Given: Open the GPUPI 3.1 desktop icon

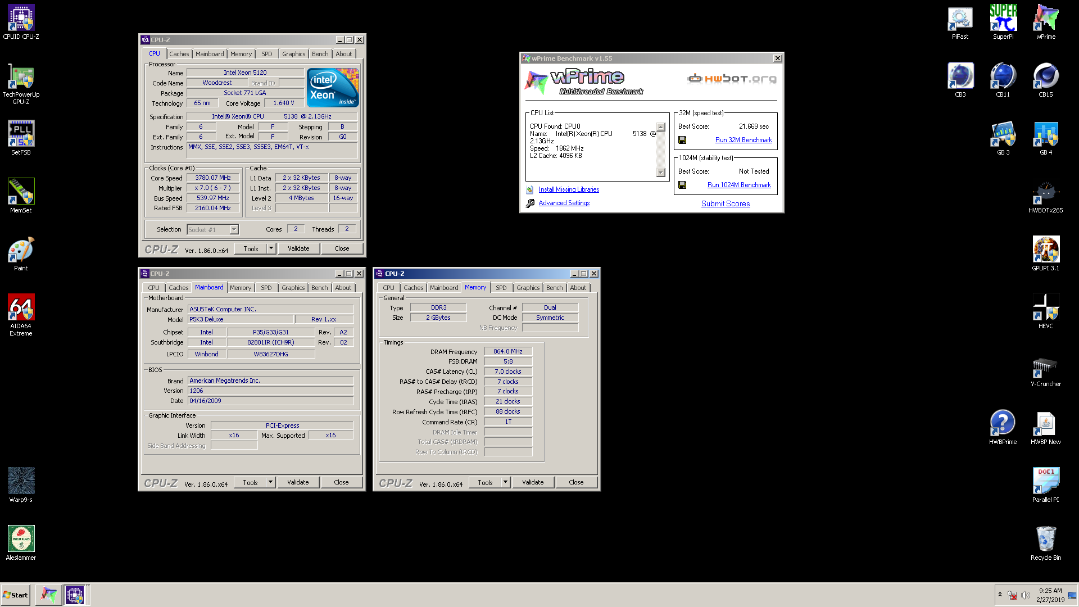Looking at the screenshot, I should coord(1046,254).
